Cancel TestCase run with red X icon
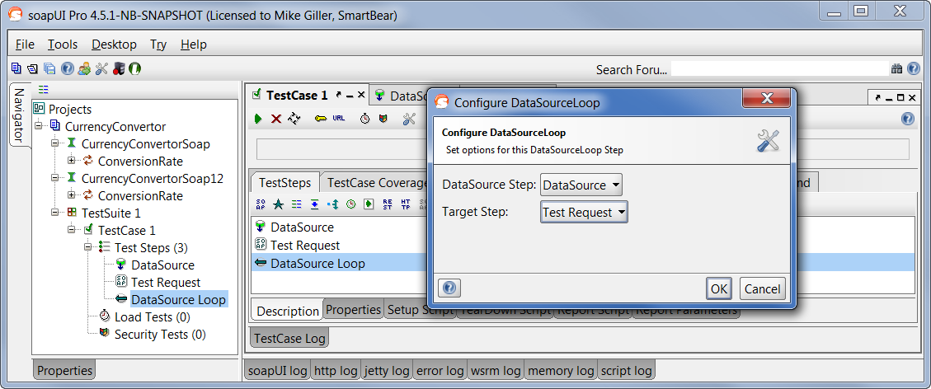Viewport: 931px width, 389px height. click(x=276, y=119)
